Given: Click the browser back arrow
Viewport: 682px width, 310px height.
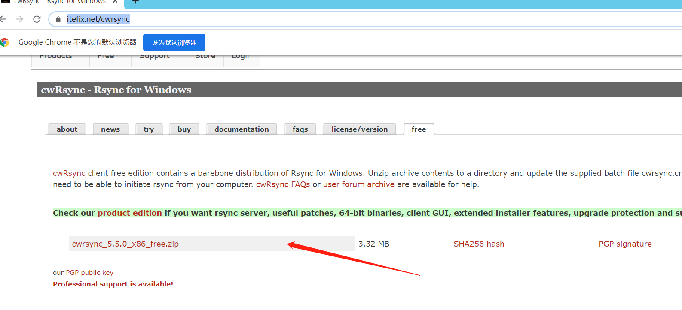Looking at the screenshot, I should 3,19.
